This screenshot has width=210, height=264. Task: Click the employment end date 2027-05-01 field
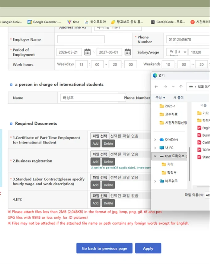(109, 52)
